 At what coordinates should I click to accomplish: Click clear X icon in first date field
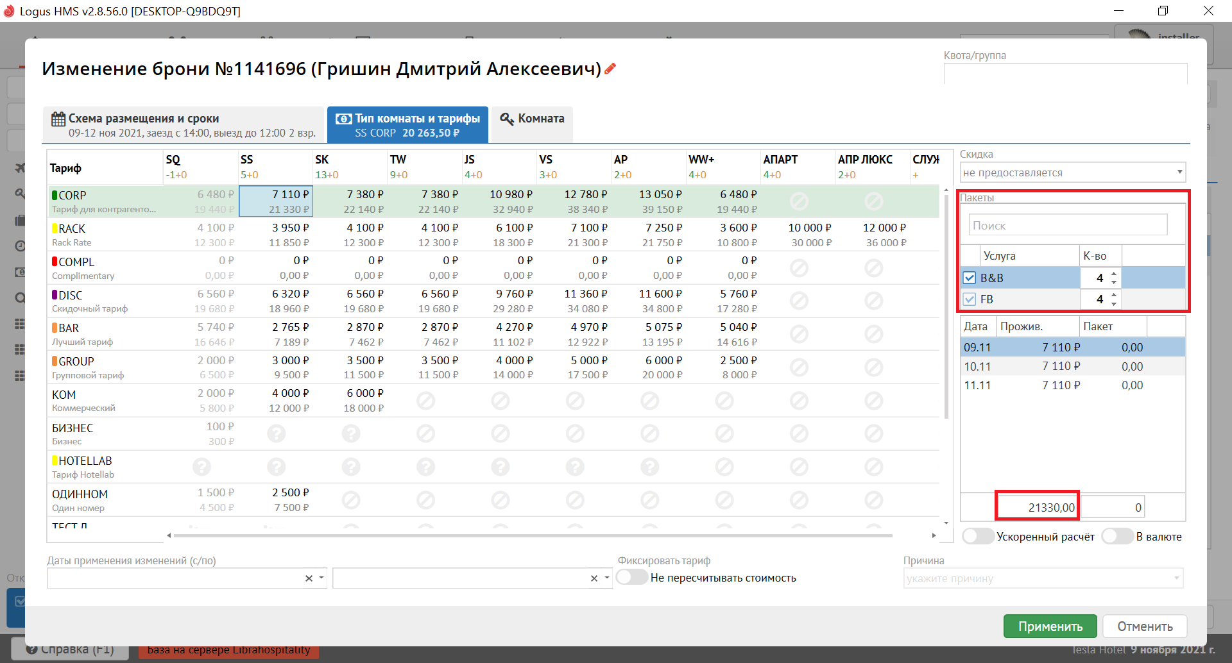(309, 578)
